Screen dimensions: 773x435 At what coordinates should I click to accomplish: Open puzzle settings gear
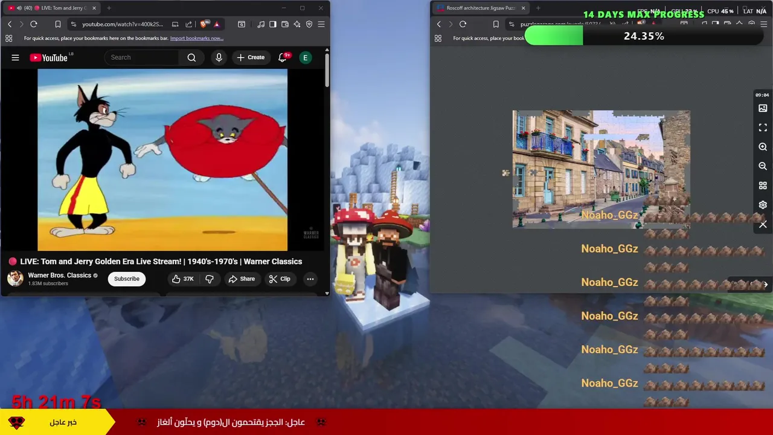pos(763,205)
